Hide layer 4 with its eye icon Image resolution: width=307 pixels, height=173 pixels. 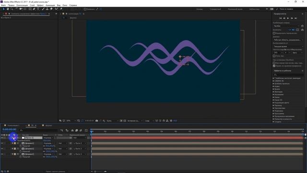pyautogui.click(x=2, y=154)
